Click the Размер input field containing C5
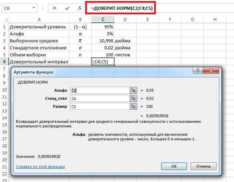This screenshot has width=234, height=182. click(100, 107)
